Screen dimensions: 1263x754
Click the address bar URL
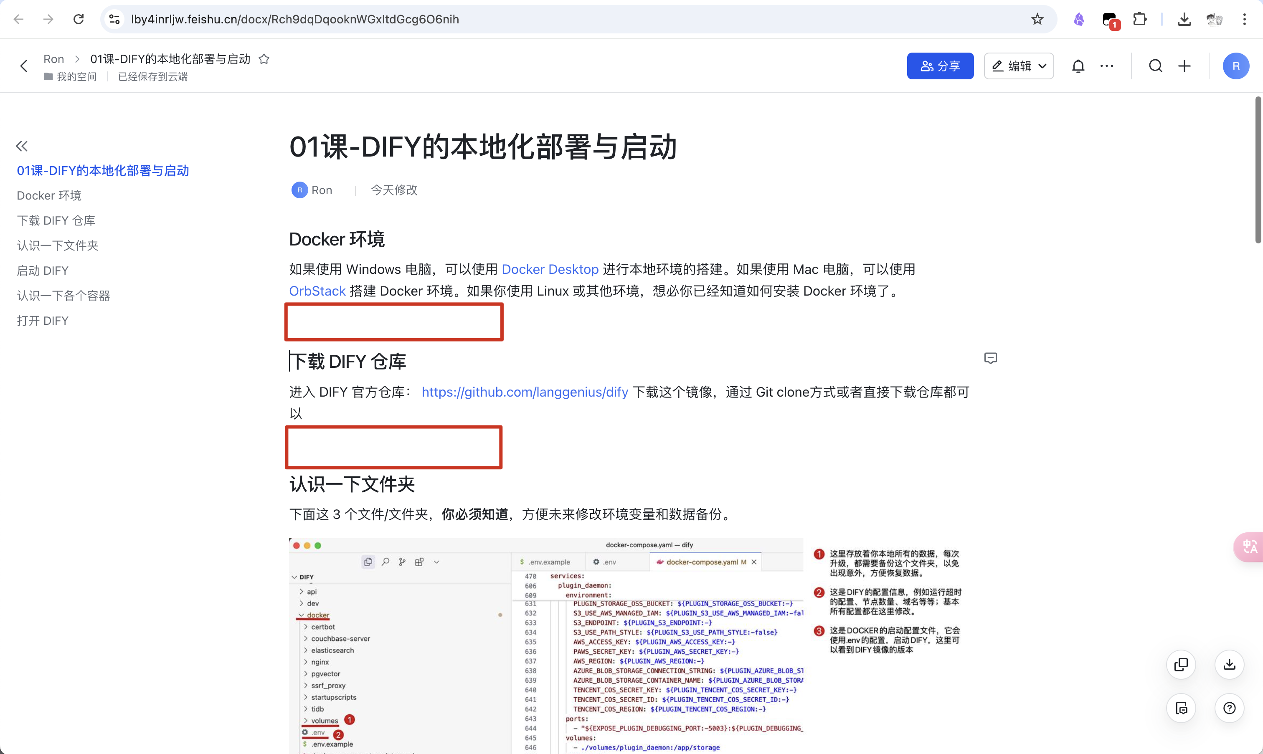tap(295, 19)
